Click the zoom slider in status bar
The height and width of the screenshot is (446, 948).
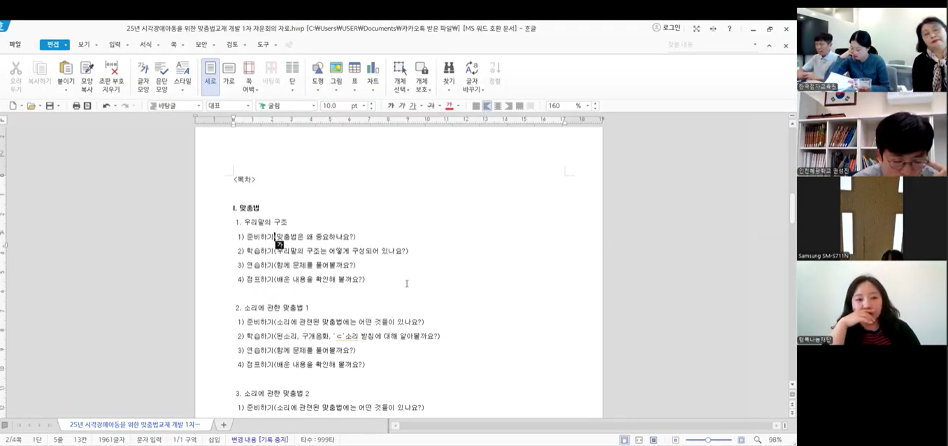(708, 440)
